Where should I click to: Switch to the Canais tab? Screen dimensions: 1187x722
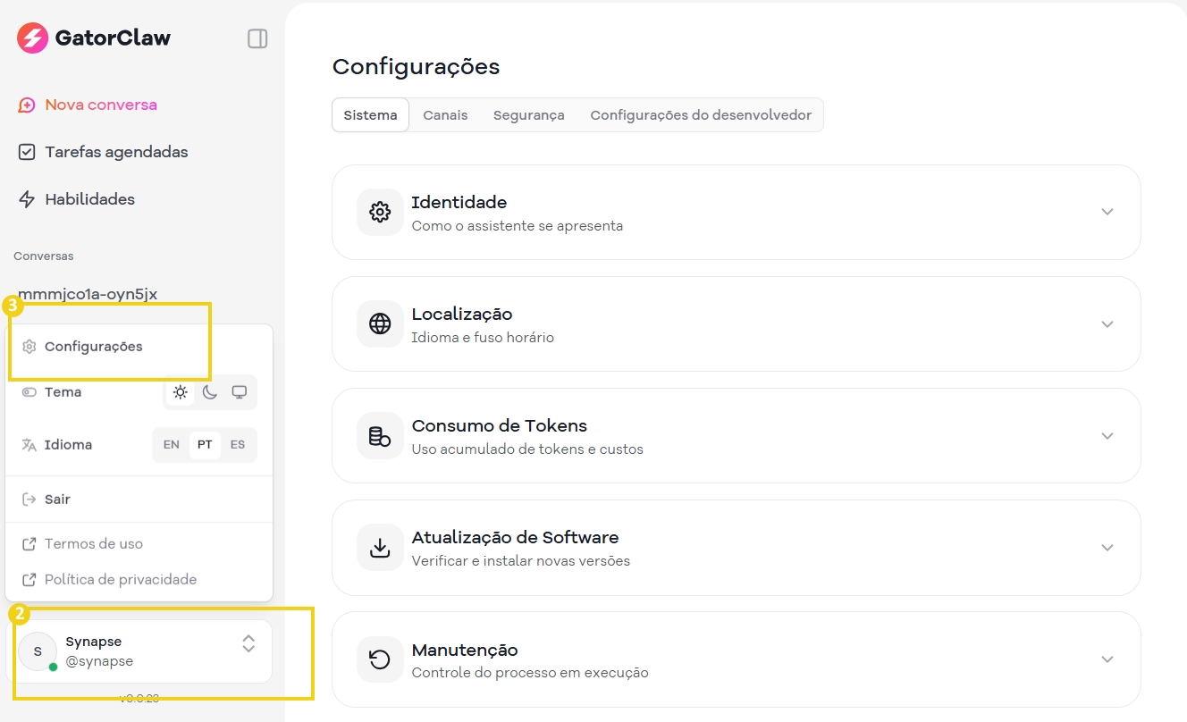445,114
